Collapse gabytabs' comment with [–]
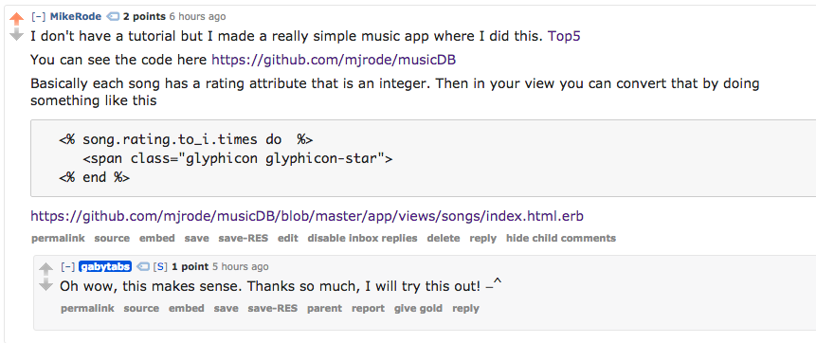The image size is (816, 343). pos(68,267)
